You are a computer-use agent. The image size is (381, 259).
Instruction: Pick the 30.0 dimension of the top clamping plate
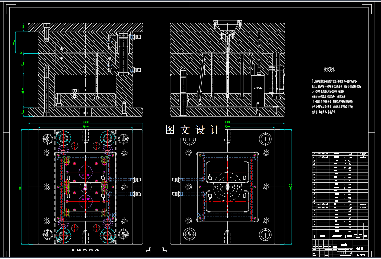click(x=23, y=27)
